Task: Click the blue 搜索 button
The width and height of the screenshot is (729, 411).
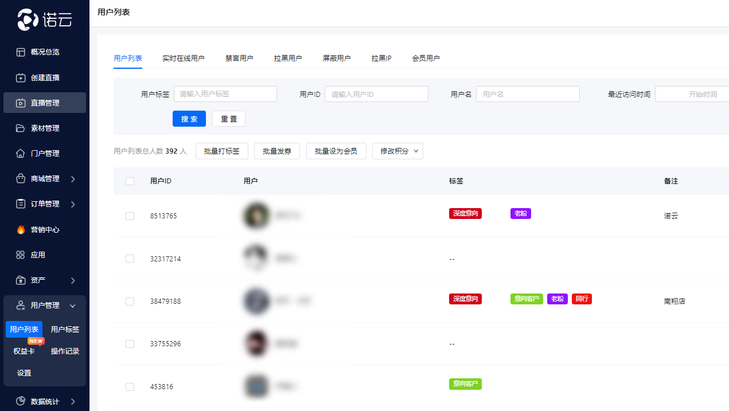Action: [189, 119]
